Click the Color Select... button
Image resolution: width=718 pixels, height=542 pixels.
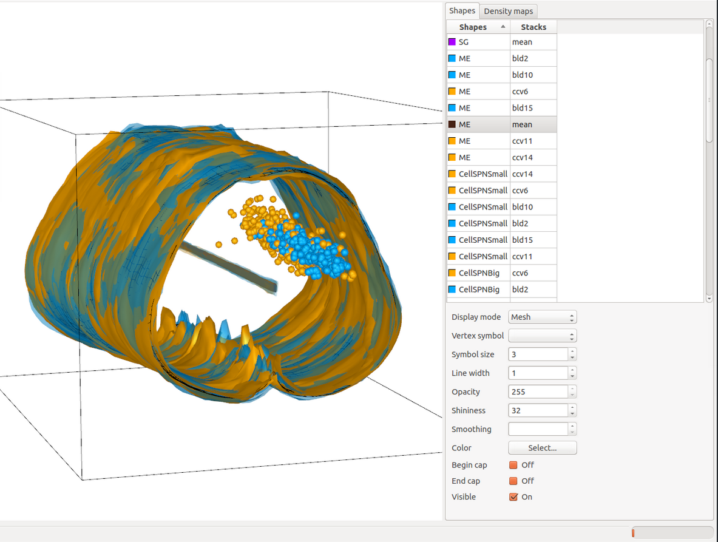pos(542,448)
